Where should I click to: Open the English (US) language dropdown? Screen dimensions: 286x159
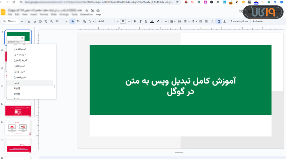tap(16, 42)
